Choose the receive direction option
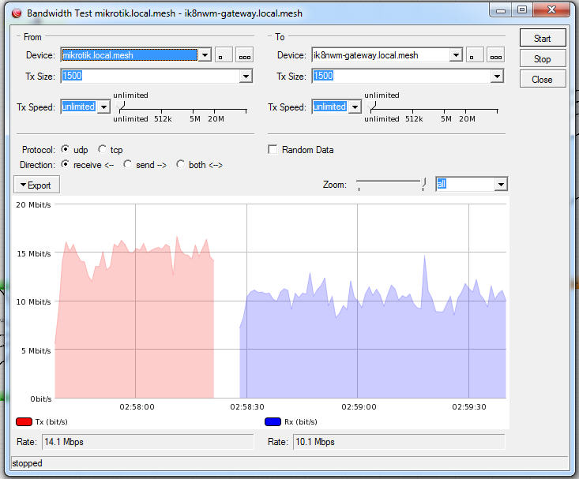Image resolution: width=579 pixels, height=479 pixels. point(65,164)
